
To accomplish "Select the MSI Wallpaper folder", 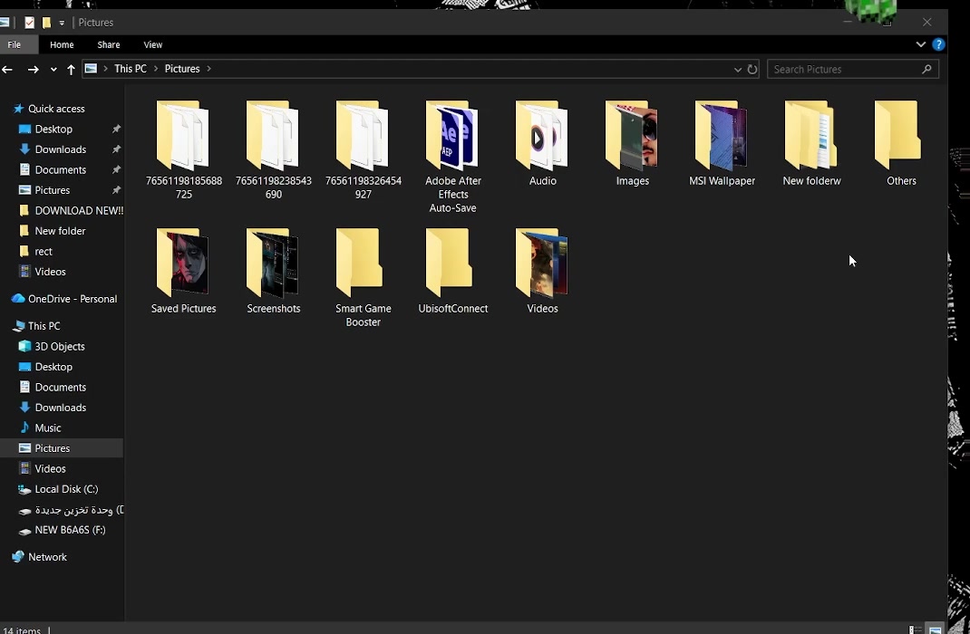I will 722,143.
